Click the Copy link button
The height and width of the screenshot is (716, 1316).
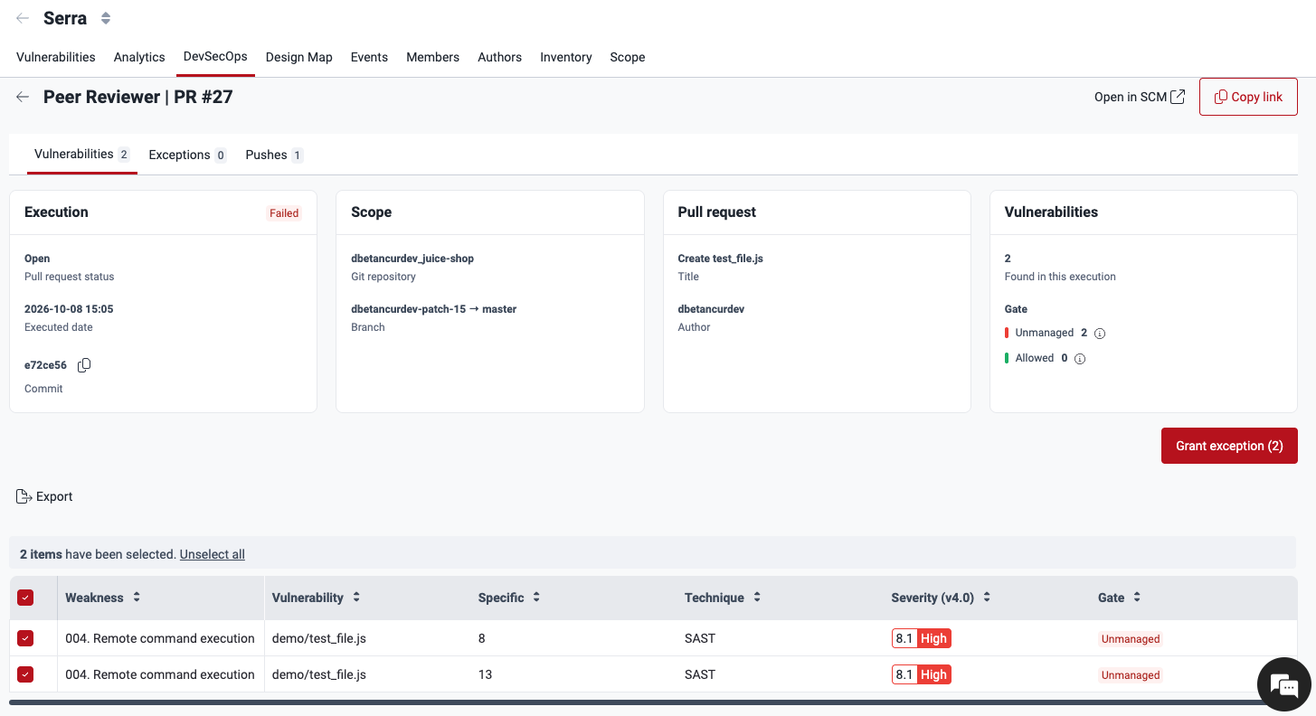pos(1248,97)
